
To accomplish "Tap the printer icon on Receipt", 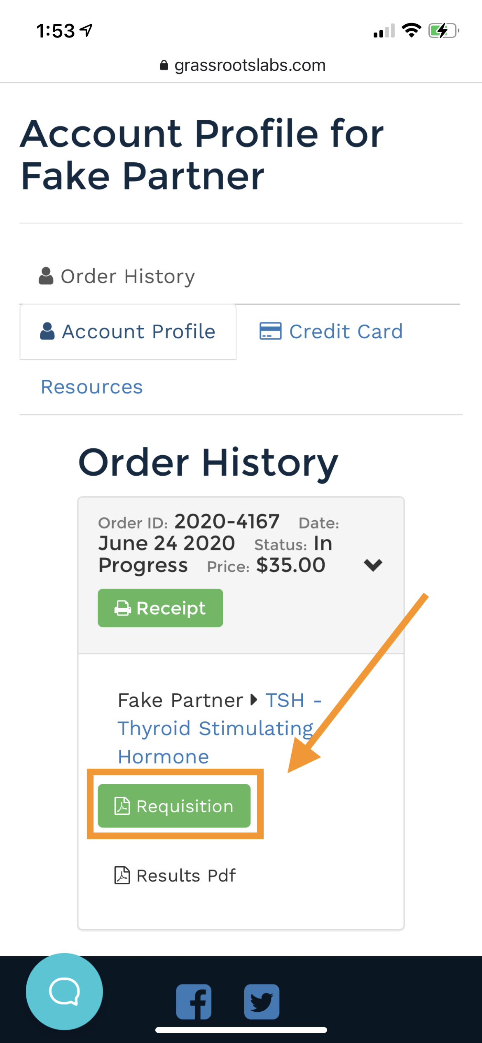I will coord(122,608).
